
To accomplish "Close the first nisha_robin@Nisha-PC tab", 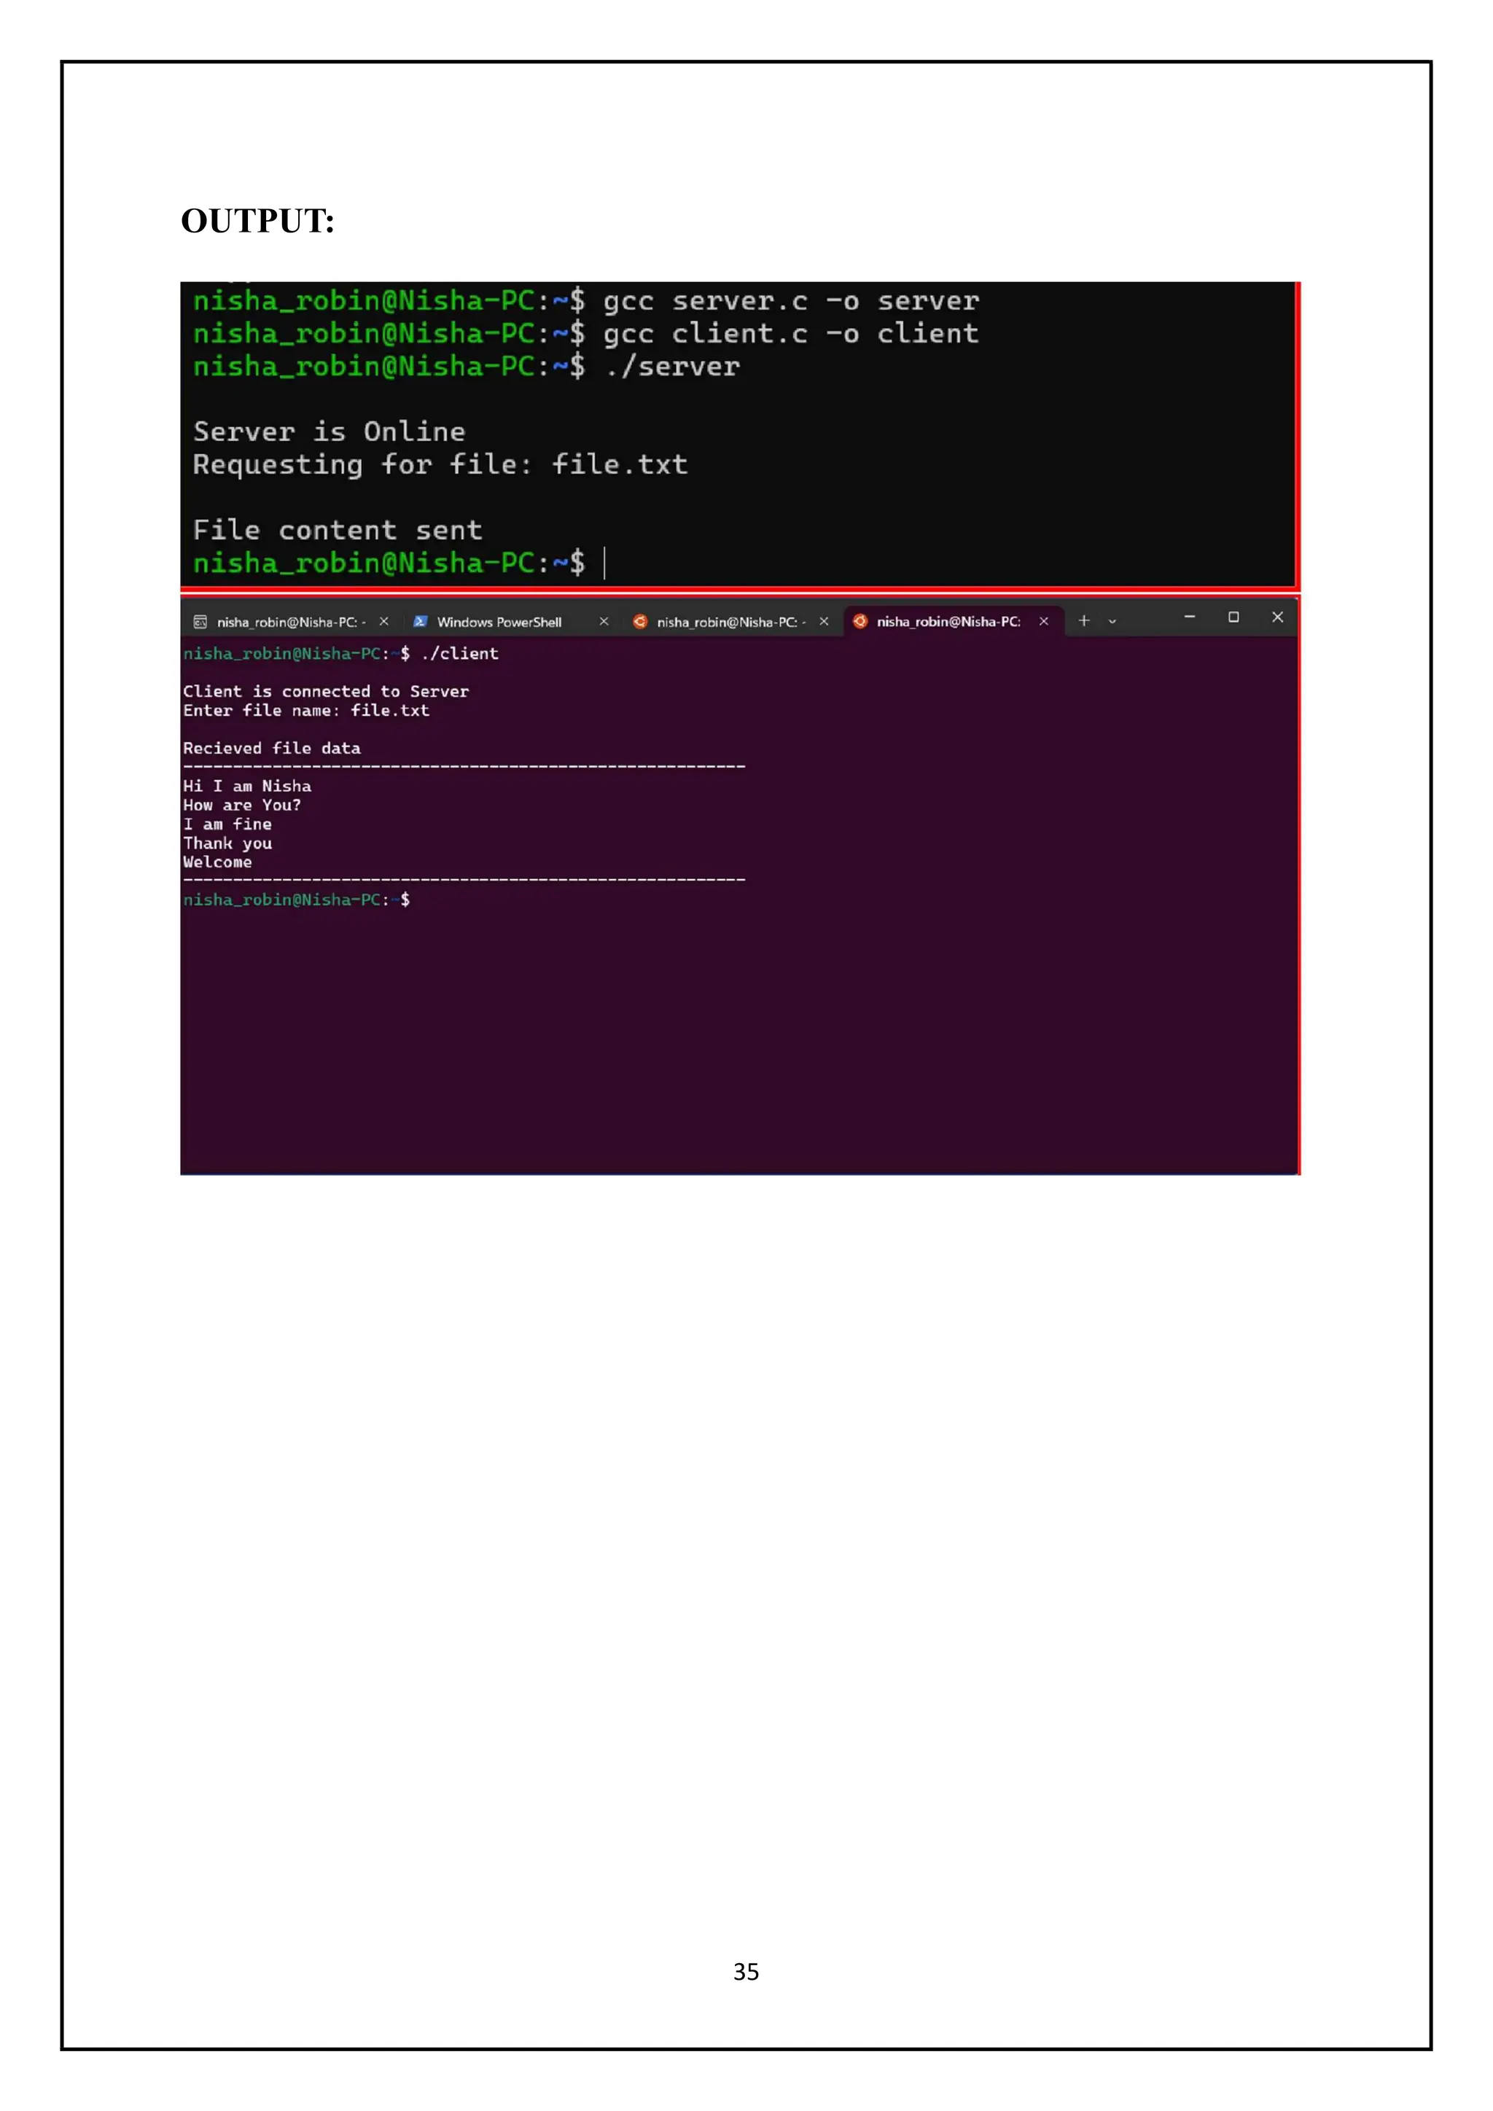I will 384,623.
